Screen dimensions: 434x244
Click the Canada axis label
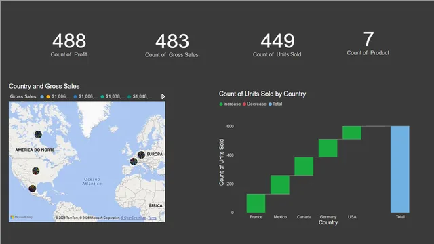coord(304,217)
